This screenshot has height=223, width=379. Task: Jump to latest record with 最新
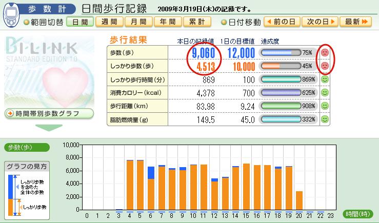pyautogui.click(x=355, y=22)
